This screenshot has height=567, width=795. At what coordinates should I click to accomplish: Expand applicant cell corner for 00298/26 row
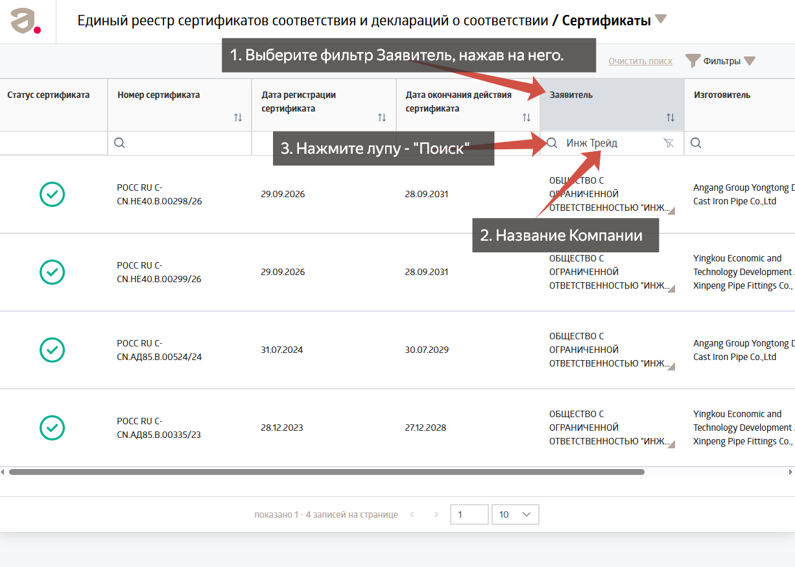672,211
